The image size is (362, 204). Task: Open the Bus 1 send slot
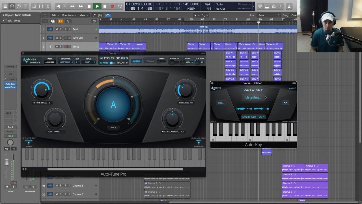[x=10, y=127]
